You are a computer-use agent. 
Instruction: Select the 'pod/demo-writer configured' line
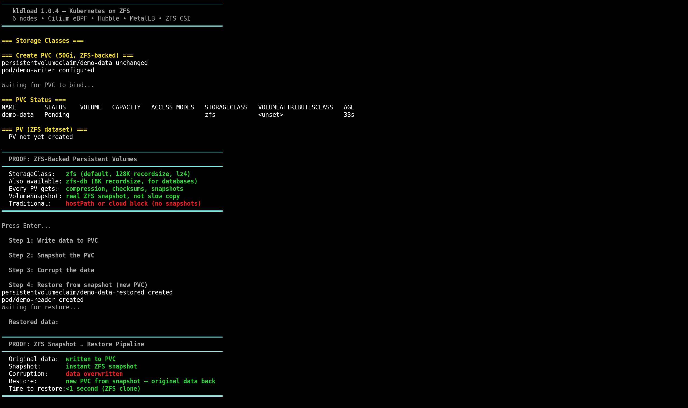pyautogui.click(x=48, y=70)
